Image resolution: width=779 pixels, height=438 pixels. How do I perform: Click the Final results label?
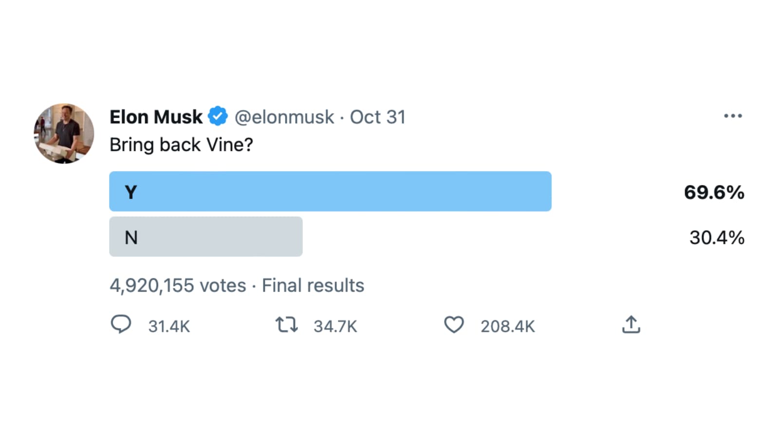[313, 285]
